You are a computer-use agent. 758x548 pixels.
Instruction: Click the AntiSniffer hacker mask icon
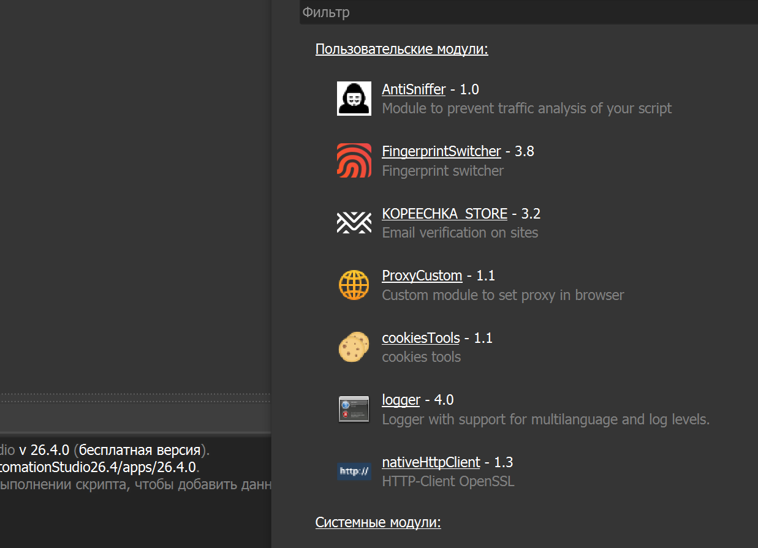coord(354,99)
